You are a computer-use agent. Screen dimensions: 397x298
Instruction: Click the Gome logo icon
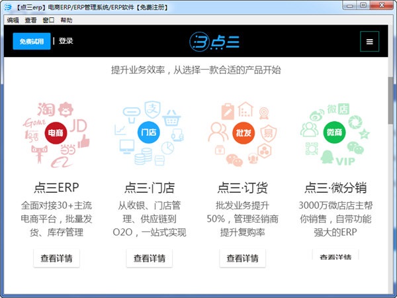pyautogui.click(x=34, y=123)
